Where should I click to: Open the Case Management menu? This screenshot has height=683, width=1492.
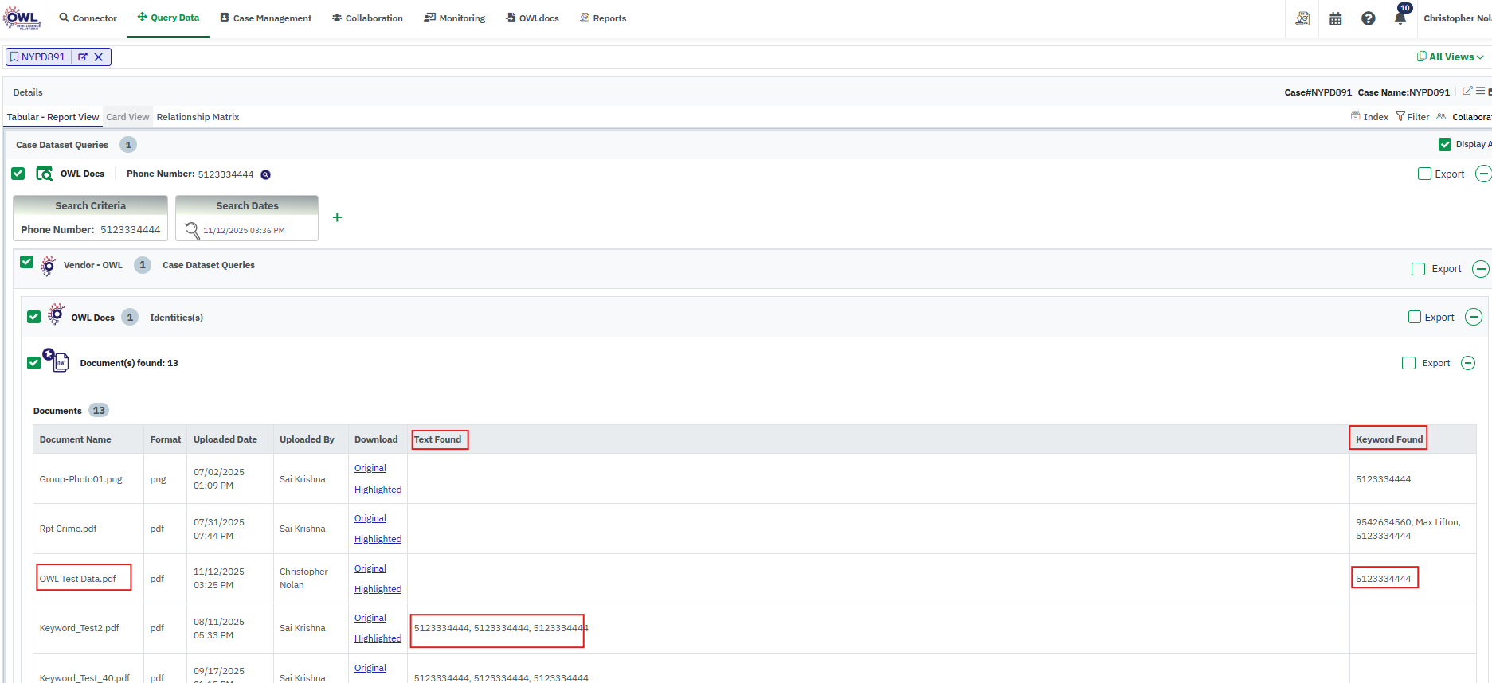(x=265, y=18)
